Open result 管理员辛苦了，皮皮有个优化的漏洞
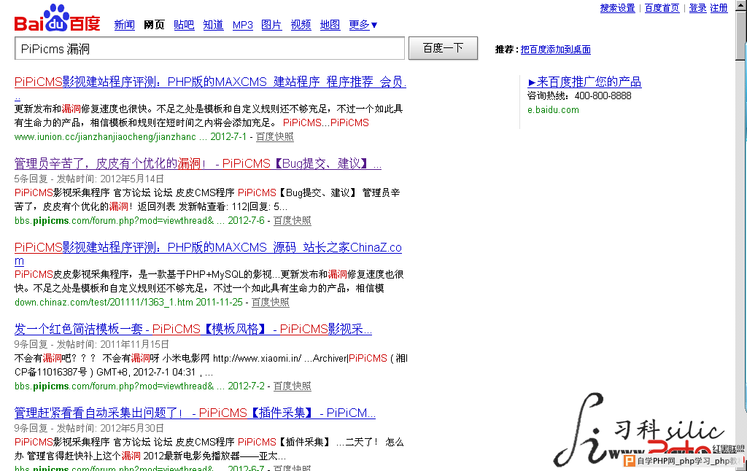Viewport: 747px width, 471px height. click(x=198, y=164)
